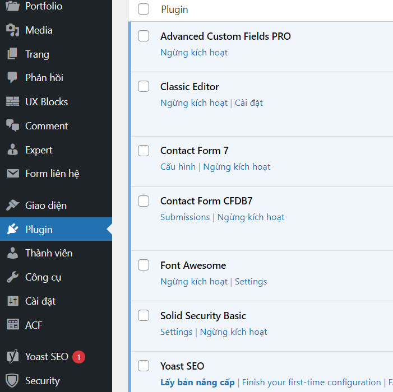
Task: Open Cài đặt sidebar menu item
Action: point(56,301)
